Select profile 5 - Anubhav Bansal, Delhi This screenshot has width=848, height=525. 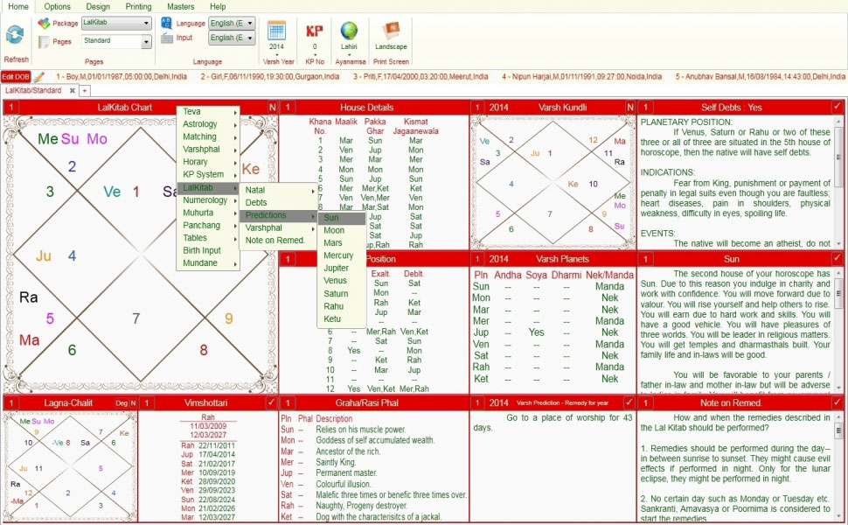click(760, 77)
